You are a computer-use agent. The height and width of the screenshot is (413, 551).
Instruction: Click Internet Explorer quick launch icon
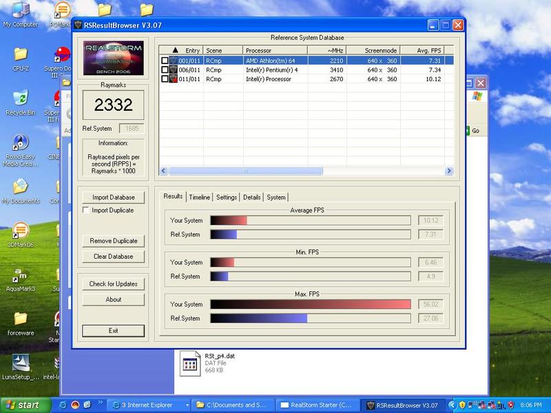click(63, 405)
